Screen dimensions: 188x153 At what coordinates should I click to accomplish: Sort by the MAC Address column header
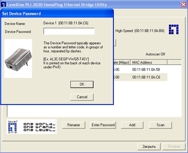[149, 62]
